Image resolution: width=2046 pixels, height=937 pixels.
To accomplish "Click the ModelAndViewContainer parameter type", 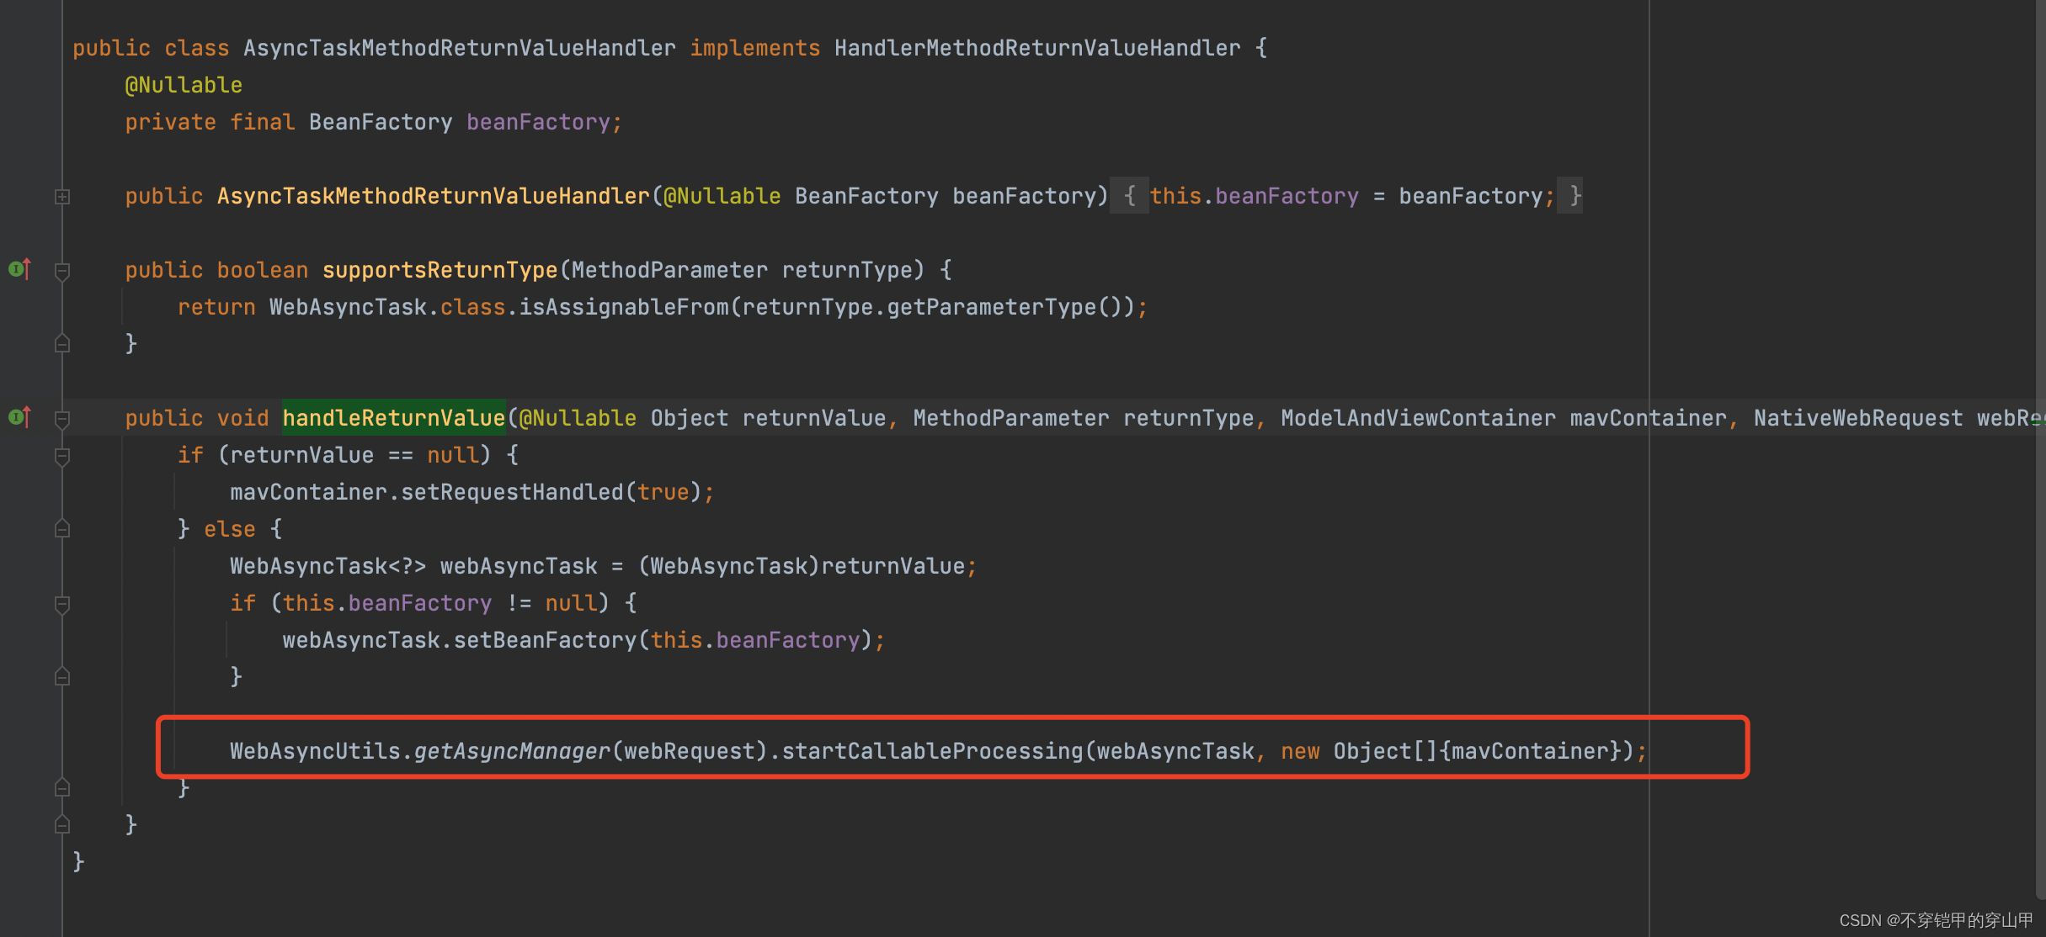I will pos(1419,418).
